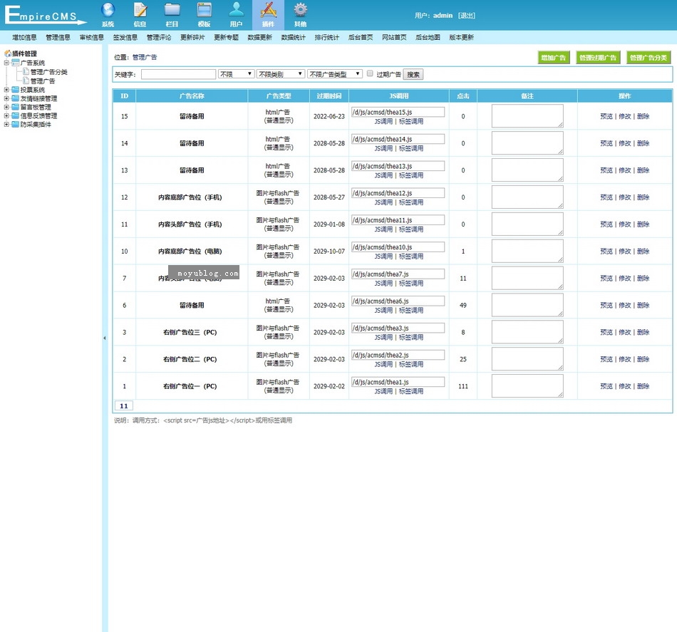Open the 数据更新 menu item
The height and width of the screenshot is (632, 677).
[259, 38]
